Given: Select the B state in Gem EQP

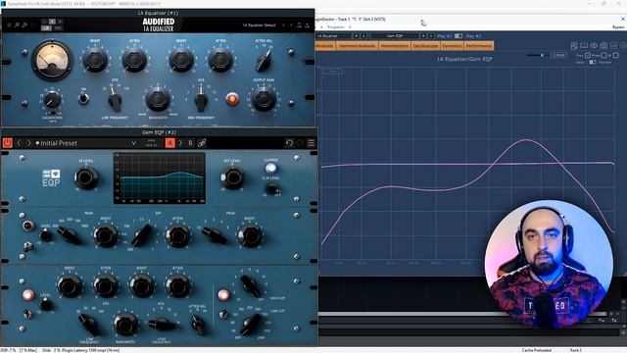Looking at the screenshot, I should click(190, 143).
